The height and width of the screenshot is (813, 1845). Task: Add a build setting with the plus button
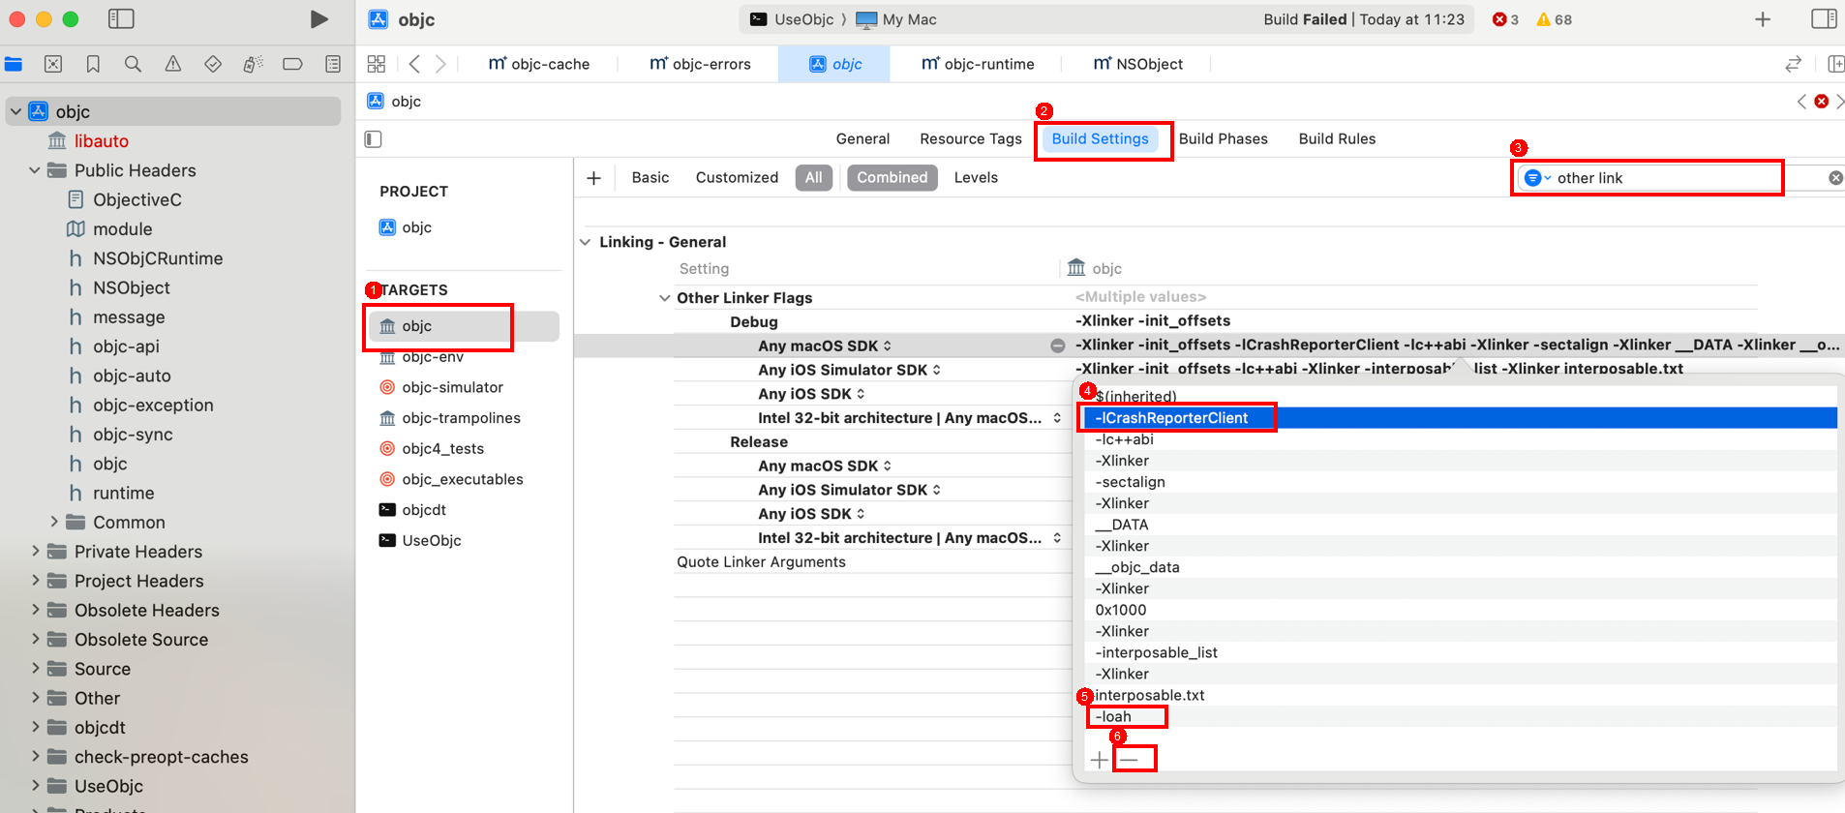pyautogui.click(x=594, y=178)
